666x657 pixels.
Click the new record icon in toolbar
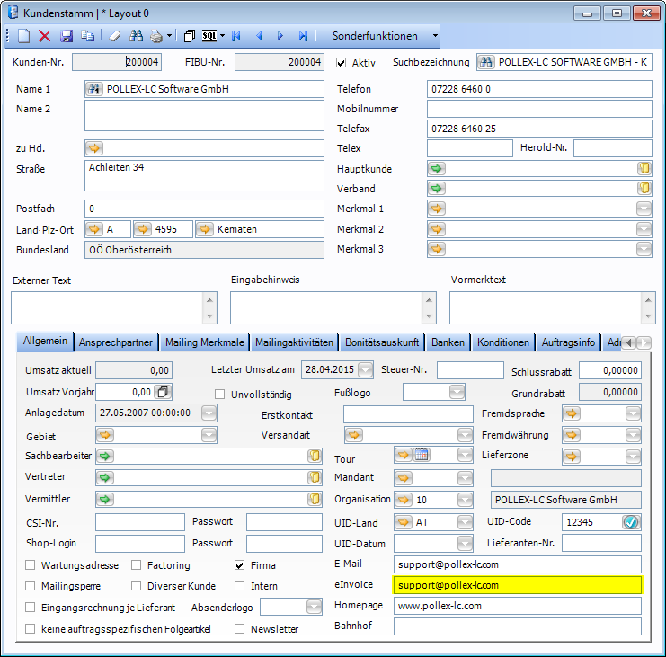23,36
